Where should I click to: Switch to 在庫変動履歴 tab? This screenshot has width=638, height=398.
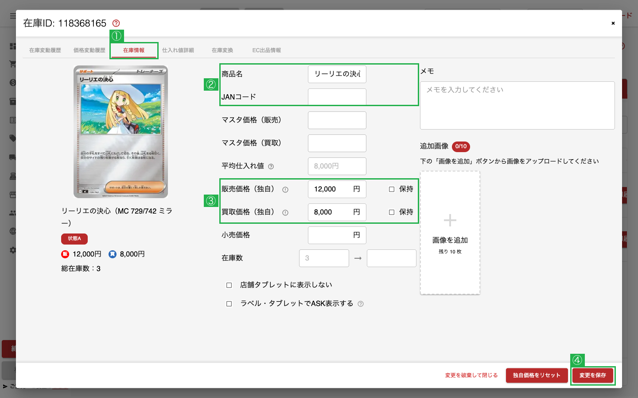coord(45,50)
